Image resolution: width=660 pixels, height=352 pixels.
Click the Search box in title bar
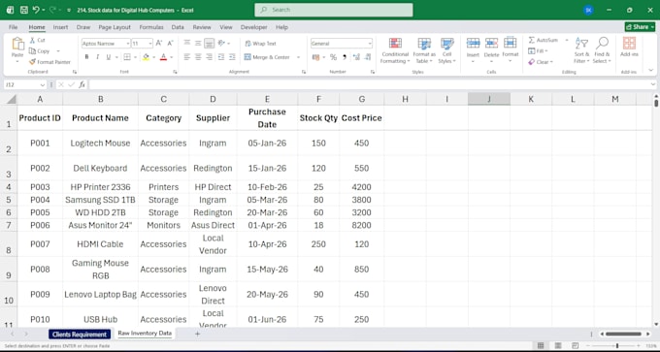point(333,10)
